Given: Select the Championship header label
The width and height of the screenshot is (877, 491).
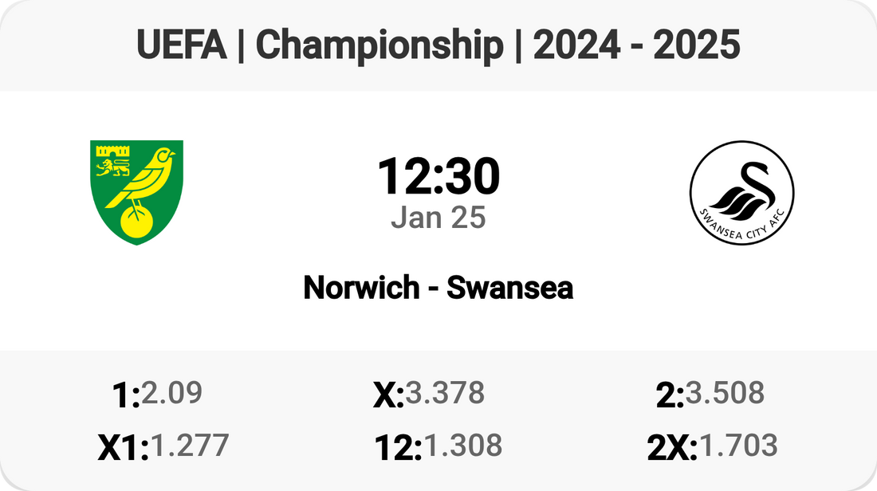Looking at the screenshot, I should point(380,46).
